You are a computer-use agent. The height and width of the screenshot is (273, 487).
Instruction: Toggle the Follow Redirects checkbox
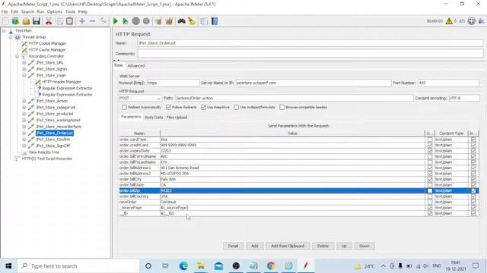coord(168,107)
